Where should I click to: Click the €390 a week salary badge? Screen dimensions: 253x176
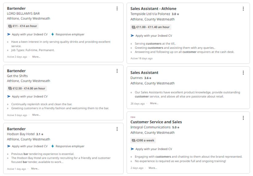click(x=143, y=140)
